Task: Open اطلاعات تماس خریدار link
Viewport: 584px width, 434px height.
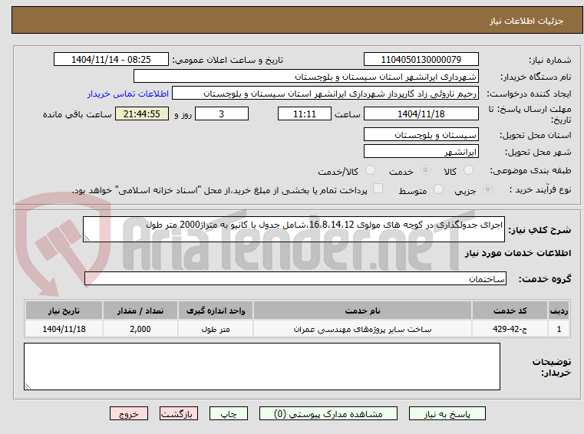Action: pos(128,94)
